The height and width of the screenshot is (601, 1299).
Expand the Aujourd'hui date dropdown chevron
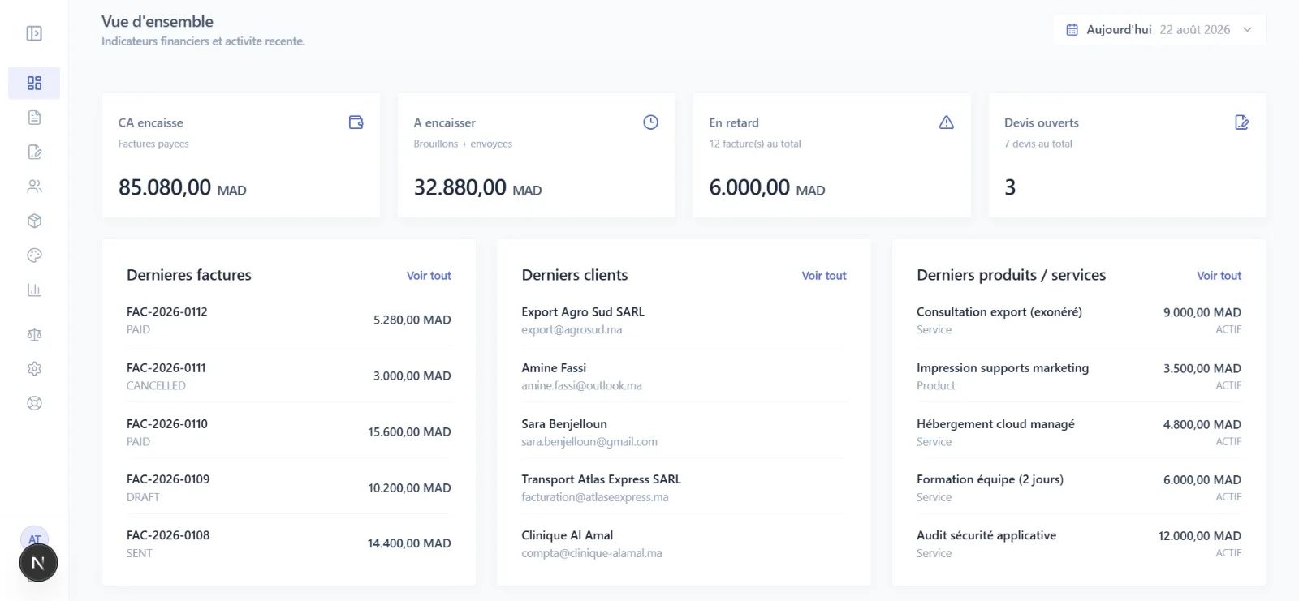(x=1248, y=30)
